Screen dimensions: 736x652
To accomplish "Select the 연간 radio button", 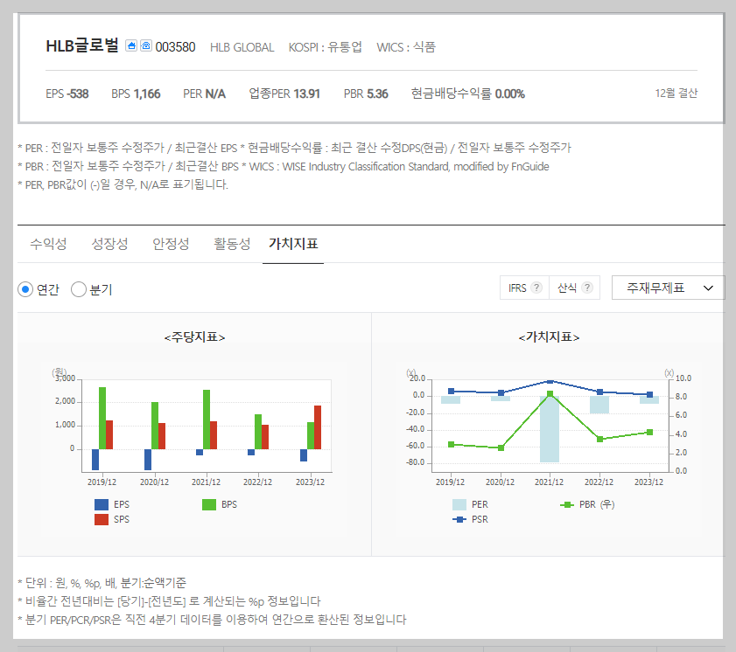I will pyautogui.click(x=25, y=289).
